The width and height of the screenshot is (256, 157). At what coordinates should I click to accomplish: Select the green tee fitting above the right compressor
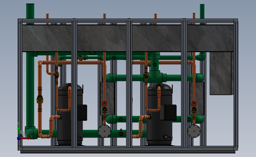point(155,77)
